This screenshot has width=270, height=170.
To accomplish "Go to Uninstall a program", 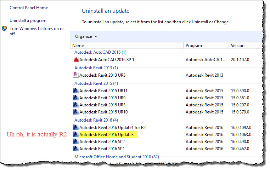I will (28, 20).
